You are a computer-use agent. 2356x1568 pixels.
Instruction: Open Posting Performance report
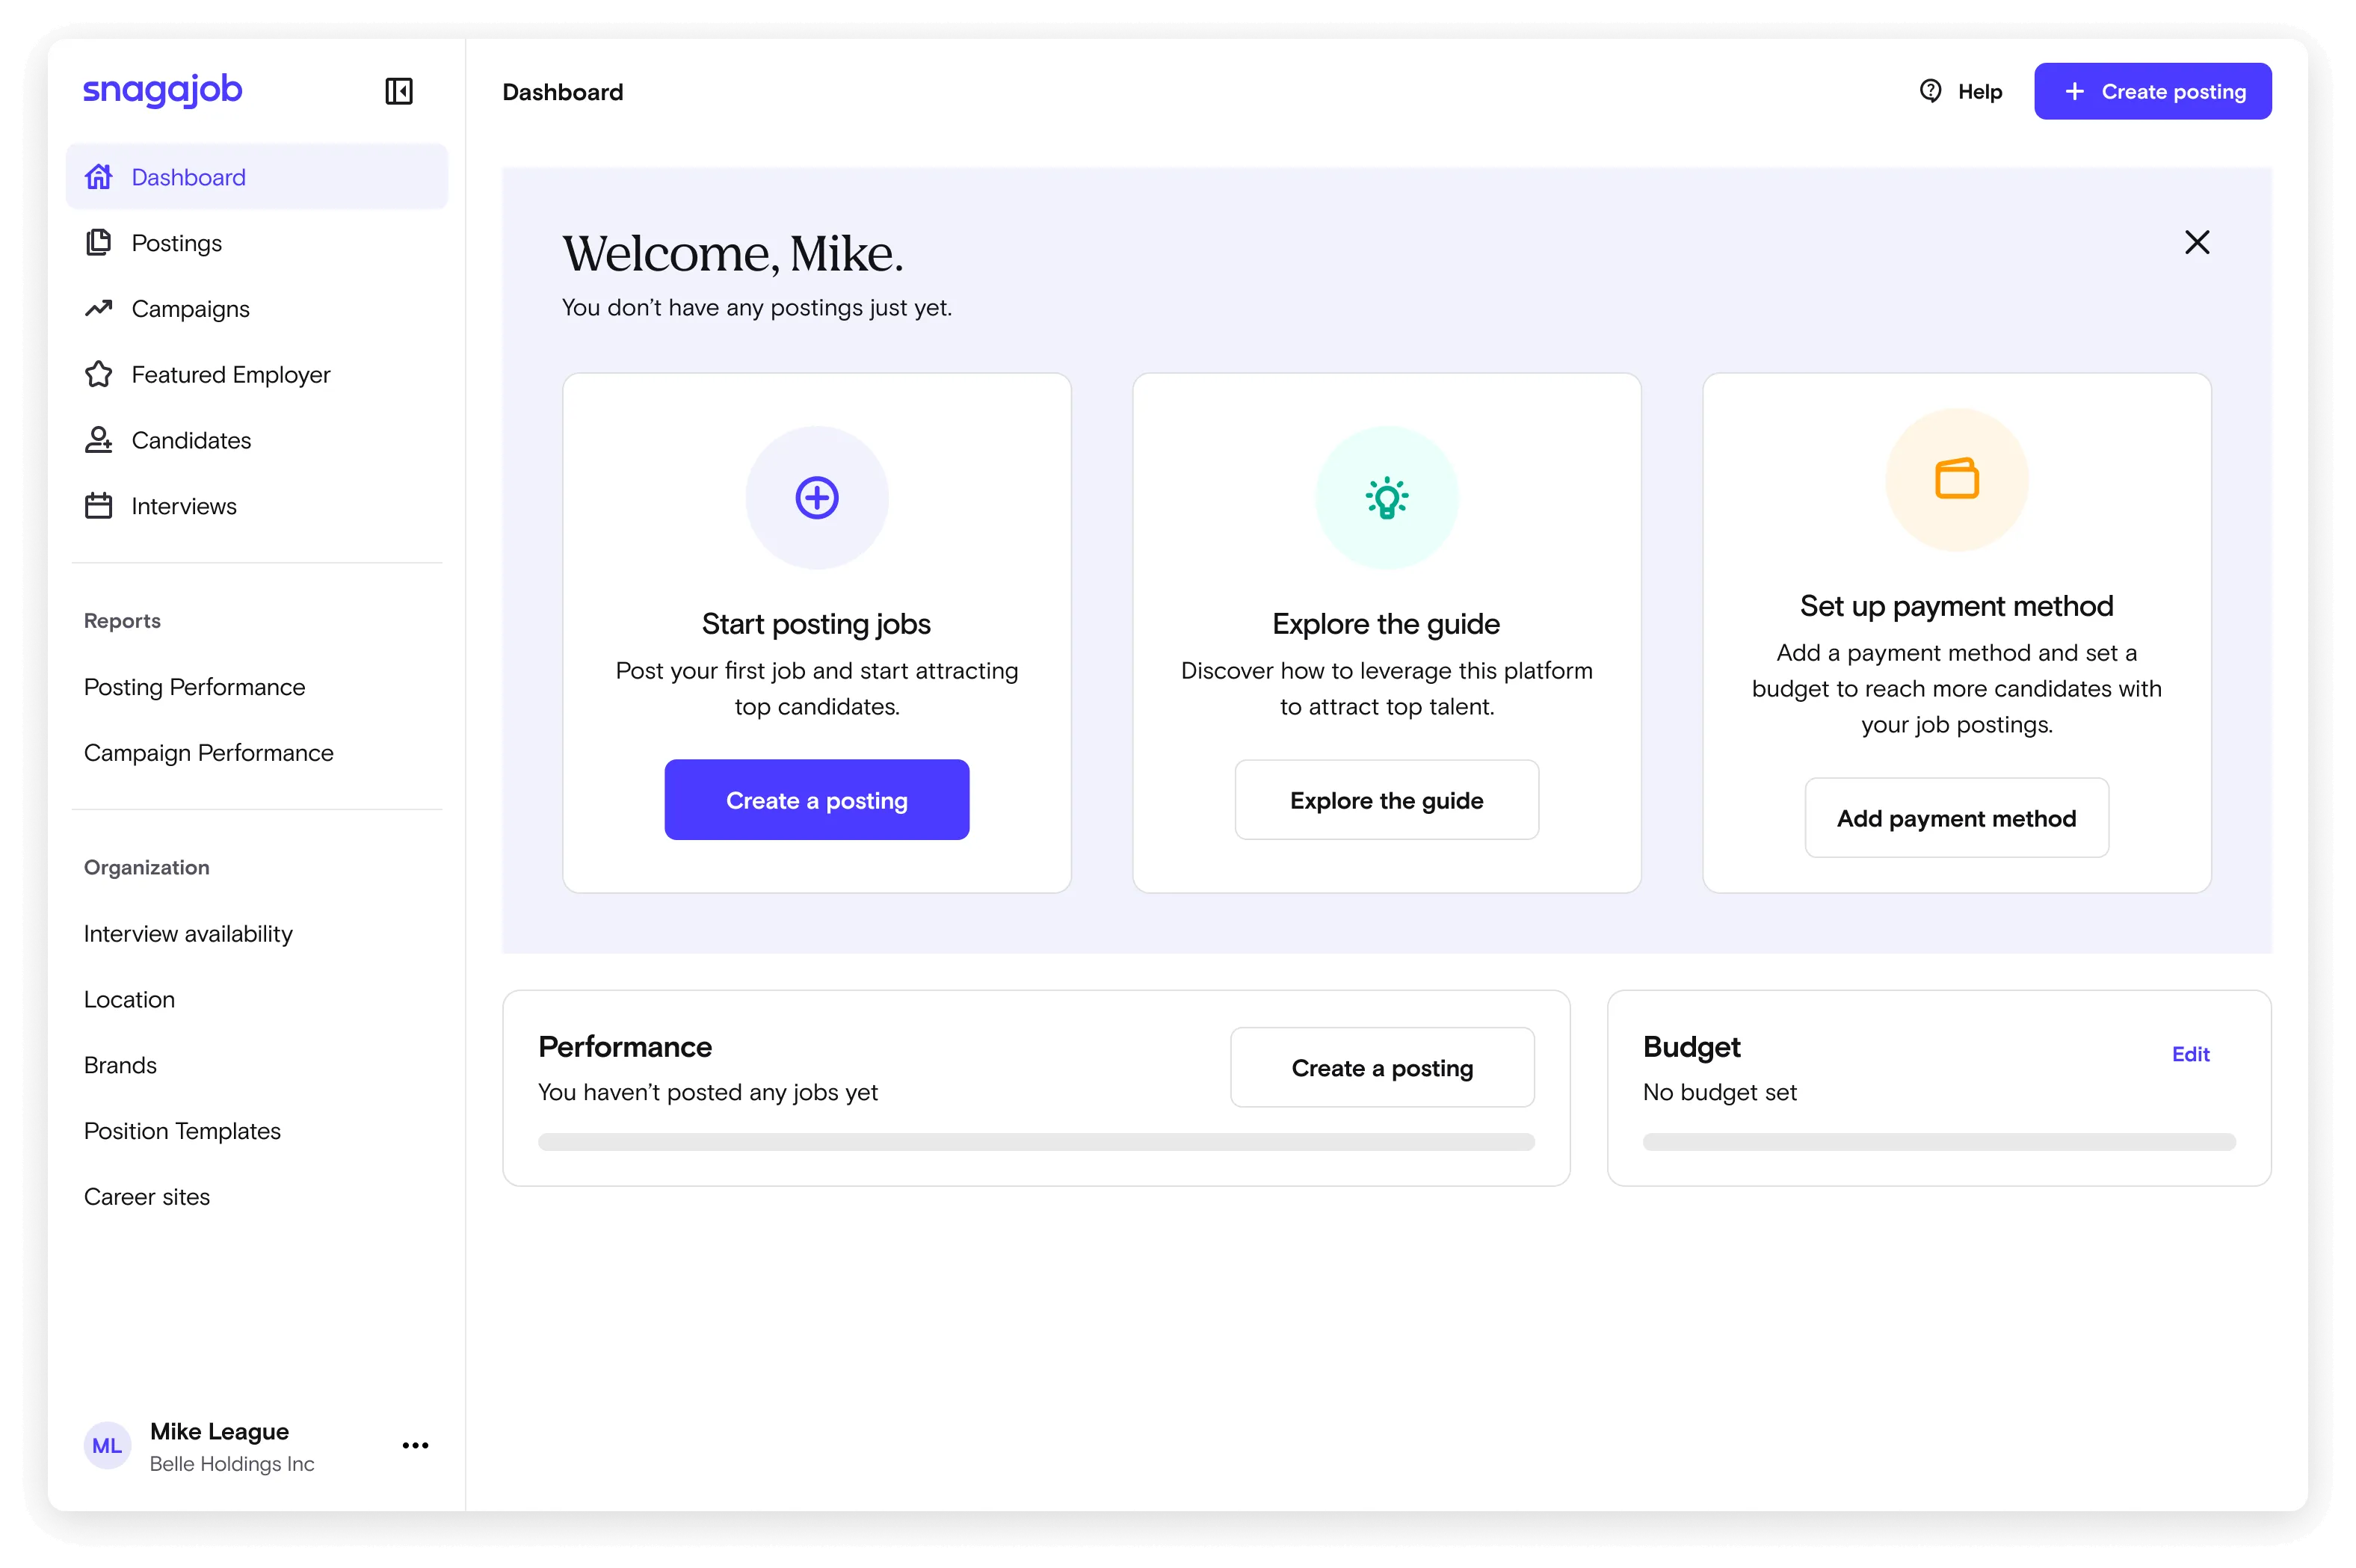(x=195, y=687)
